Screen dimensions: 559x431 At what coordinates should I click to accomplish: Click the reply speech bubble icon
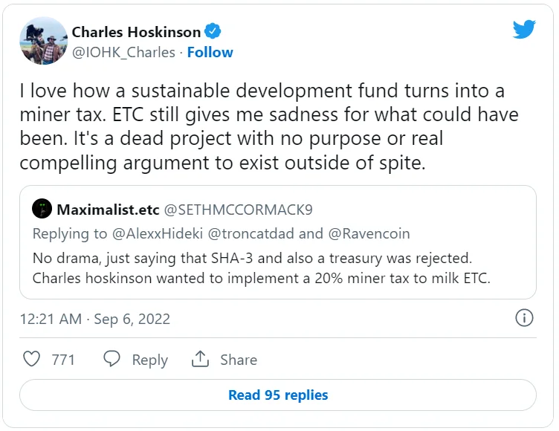point(112,360)
